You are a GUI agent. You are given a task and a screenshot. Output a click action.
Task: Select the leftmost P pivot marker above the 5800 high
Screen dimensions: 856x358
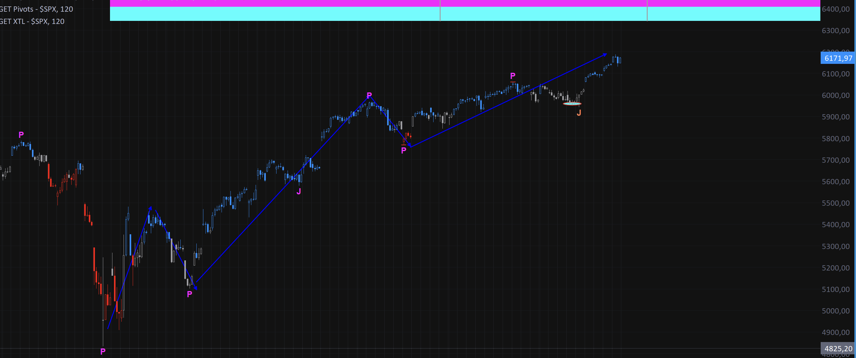tap(21, 134)
